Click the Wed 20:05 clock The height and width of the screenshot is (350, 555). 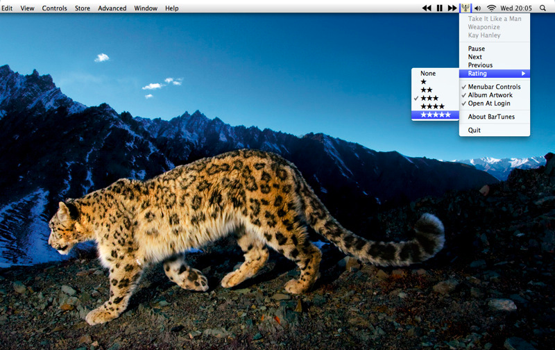click(515, 8)
